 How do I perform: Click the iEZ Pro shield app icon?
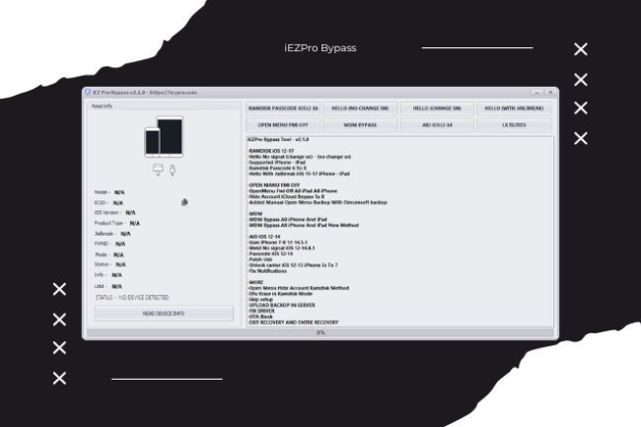pyautogui.click(x=88, y=93)
